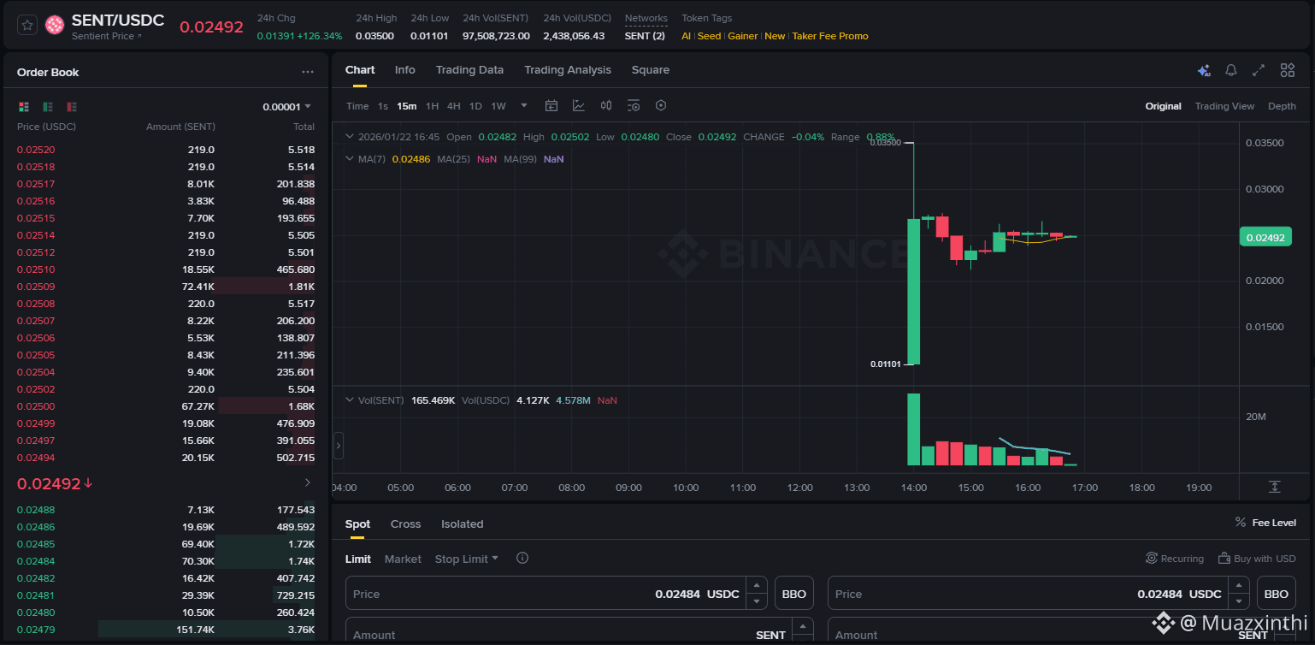Select the Spot trading tab
The image size is (1315, 645).
pos(358,524)
